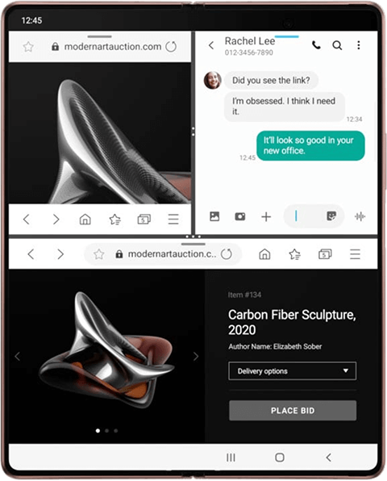
Task: Insert a sticker in the message field
Action: point(331,216)
